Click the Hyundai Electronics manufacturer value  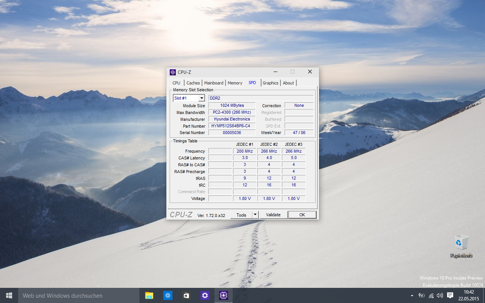pos(232,119)
